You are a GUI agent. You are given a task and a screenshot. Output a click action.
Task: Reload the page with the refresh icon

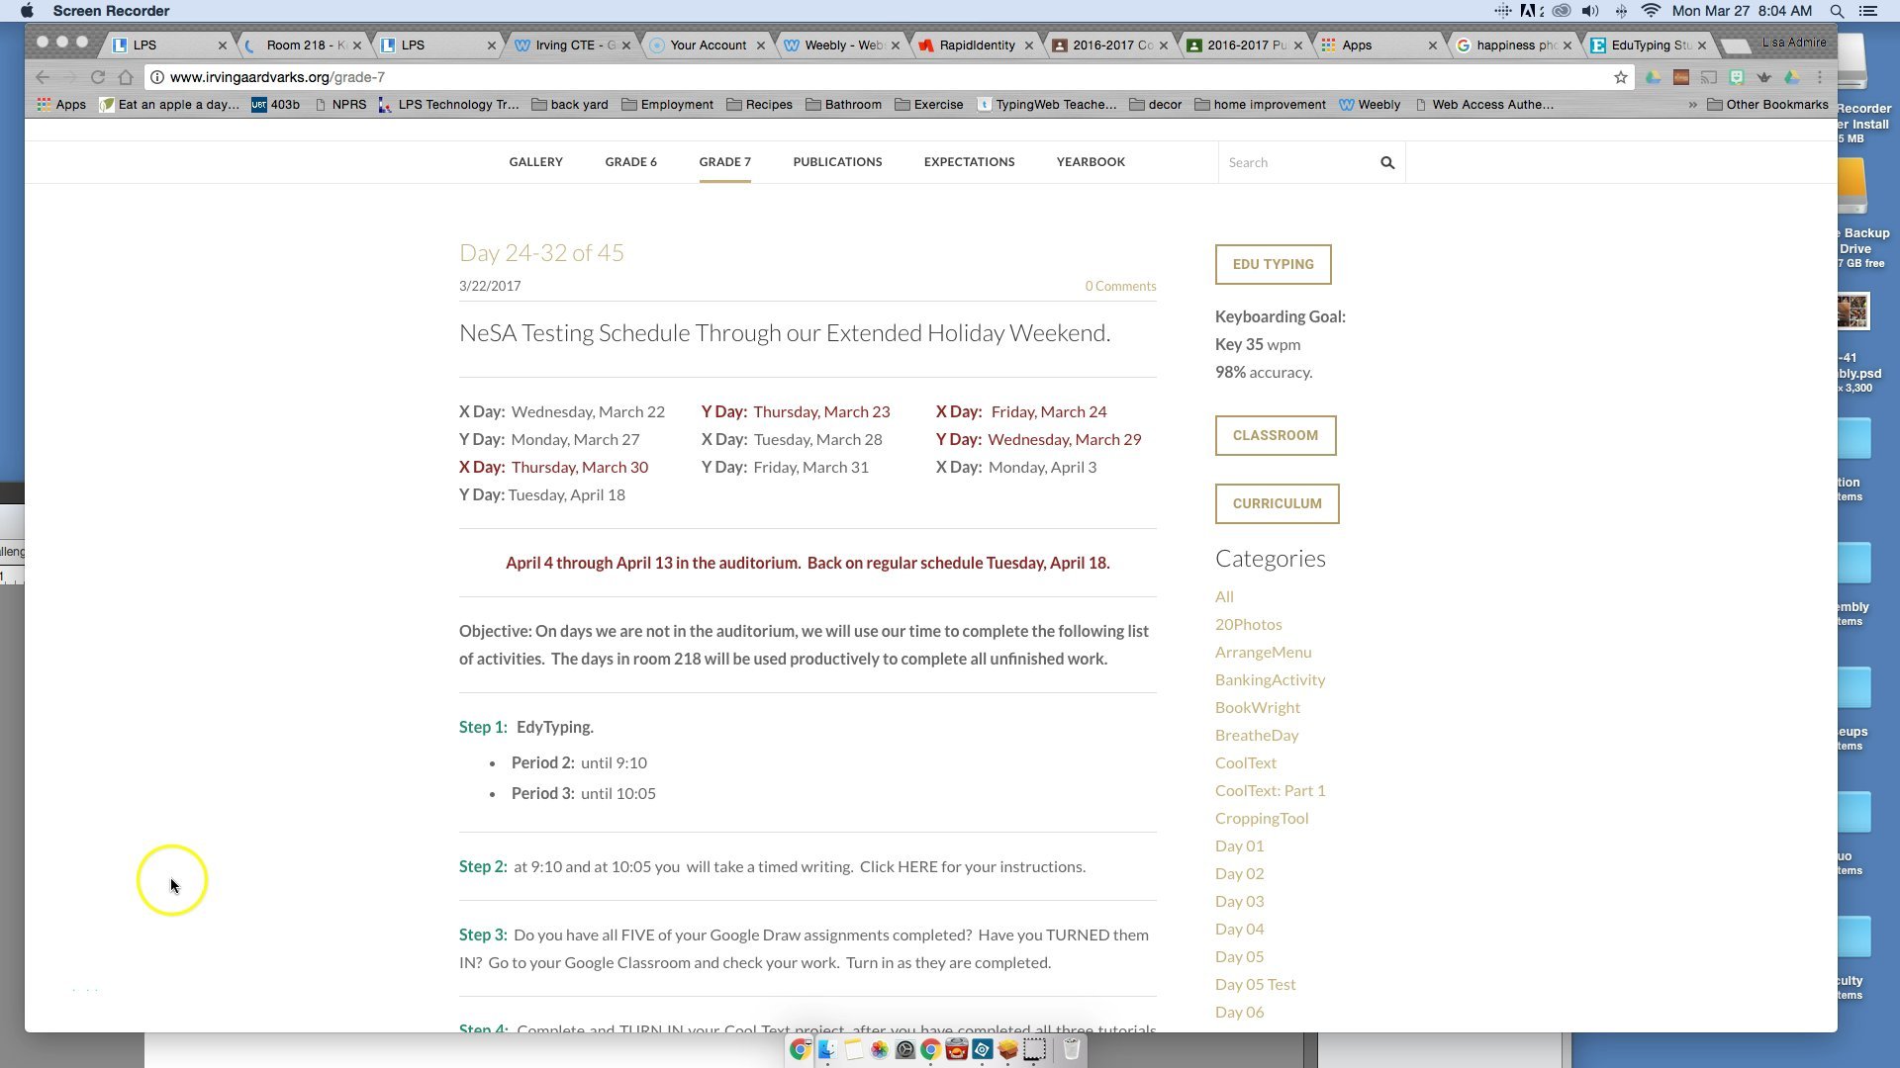click(x=97, y=77)
